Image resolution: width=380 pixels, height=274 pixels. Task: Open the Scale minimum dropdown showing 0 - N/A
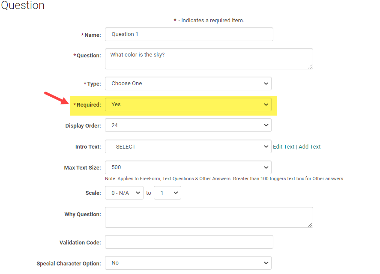point(124,193)
